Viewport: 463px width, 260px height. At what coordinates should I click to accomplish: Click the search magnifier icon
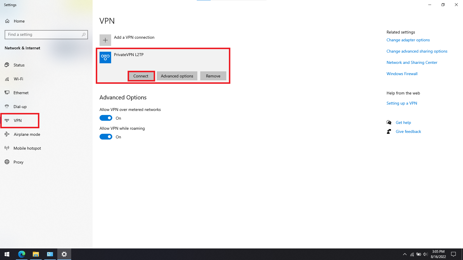[84, 35]
